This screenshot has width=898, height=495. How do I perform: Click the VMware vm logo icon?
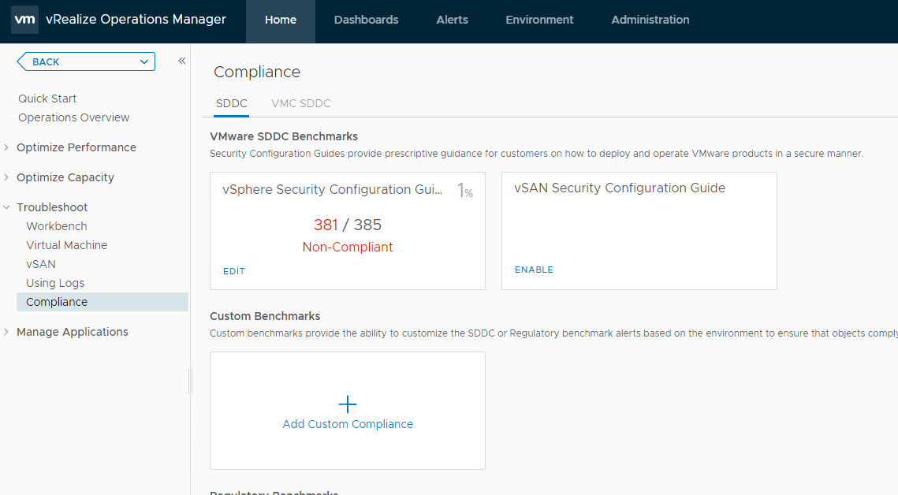(x=24, y=20)
